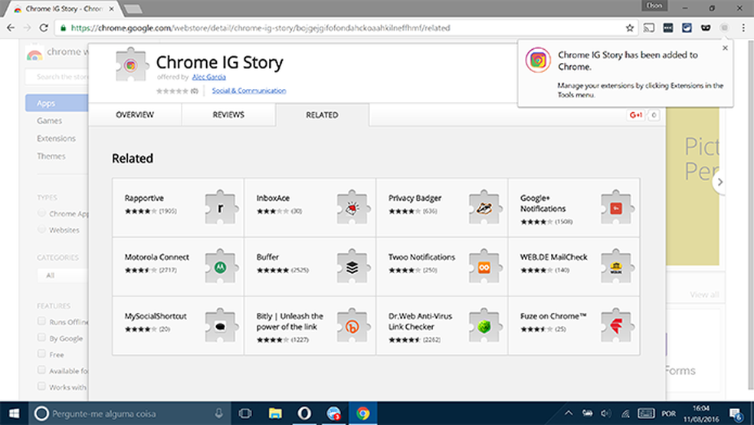Image resolution: width=754 pixels, height=425 pixels.
Task: Open the Bitly extension icon
Action: (353, 325)
